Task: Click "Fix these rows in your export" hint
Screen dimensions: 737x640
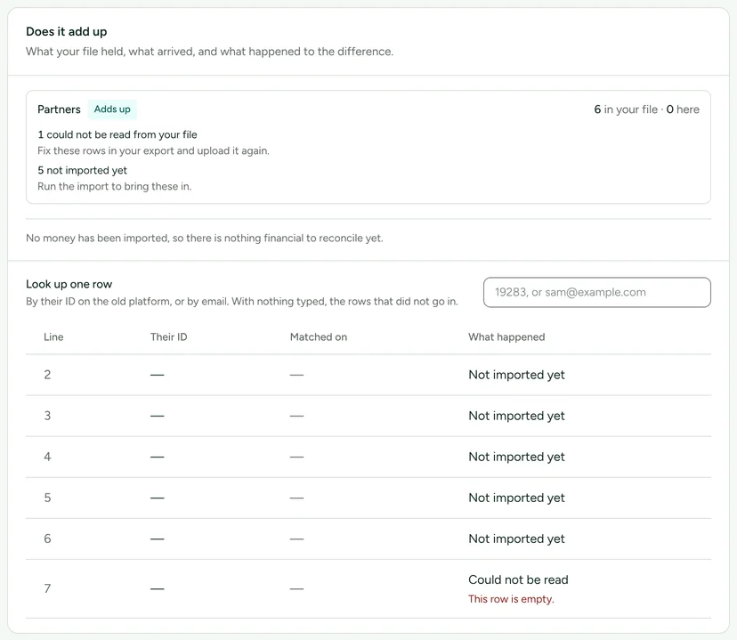Action: coord(153,150)
